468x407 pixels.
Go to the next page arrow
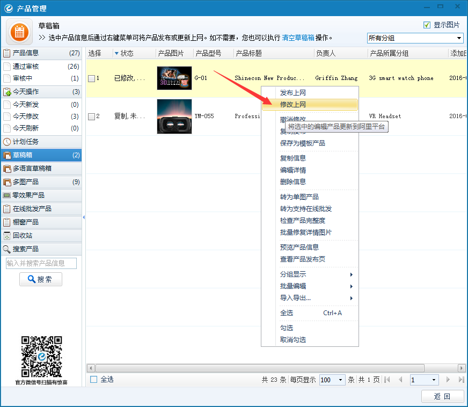tap(448, 380)
